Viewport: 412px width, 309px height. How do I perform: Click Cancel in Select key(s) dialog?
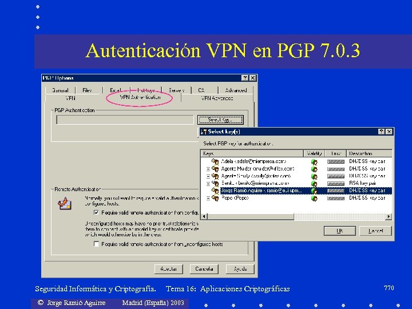point(375,231)
